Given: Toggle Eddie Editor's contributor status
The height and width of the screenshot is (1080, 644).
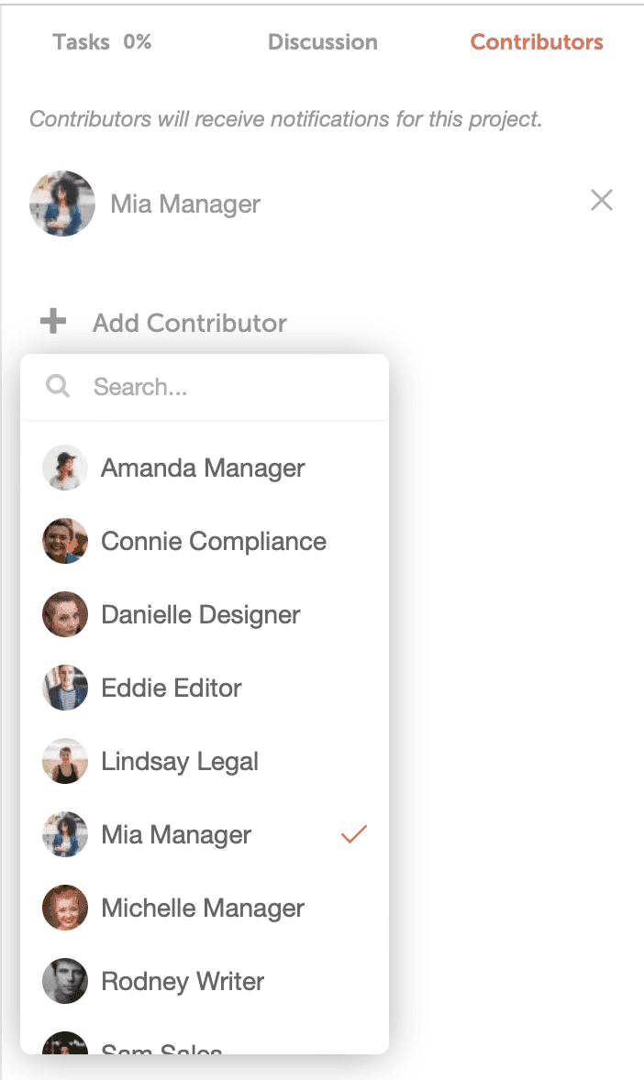Looking at the screenshot, I should pos(170,688).
